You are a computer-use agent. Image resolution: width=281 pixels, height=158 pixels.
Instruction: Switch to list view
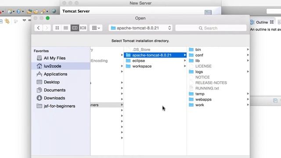(66, 28)
